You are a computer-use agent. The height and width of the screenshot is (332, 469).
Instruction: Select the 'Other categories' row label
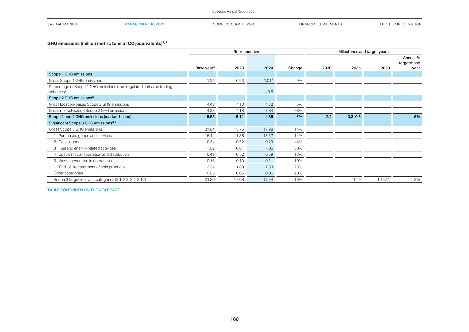coord(68,173)
